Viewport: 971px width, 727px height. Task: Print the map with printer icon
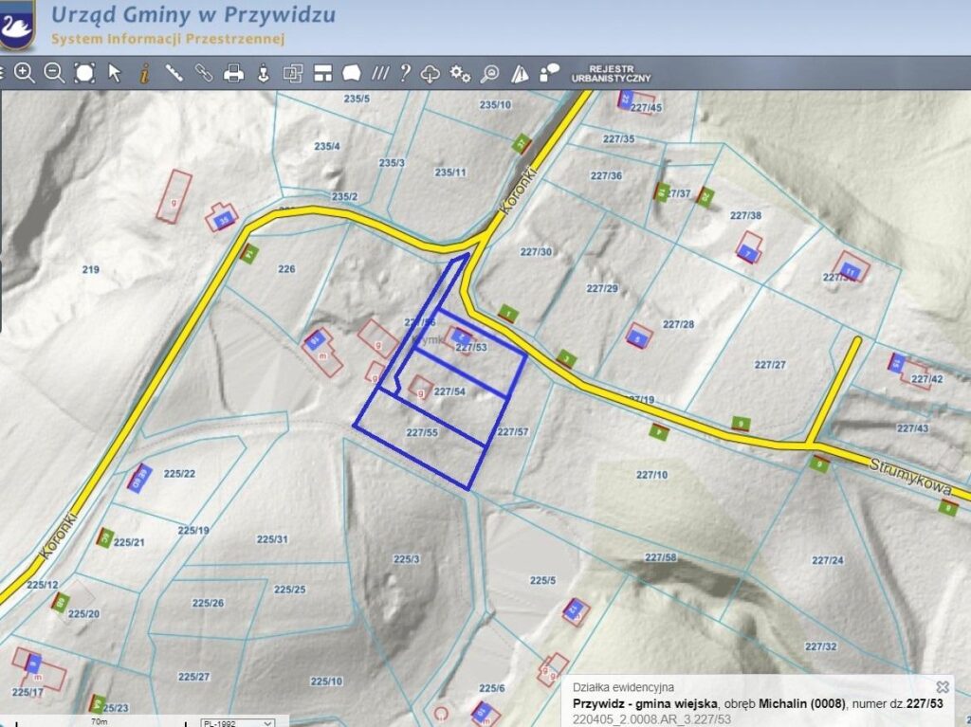click(233, 73)
